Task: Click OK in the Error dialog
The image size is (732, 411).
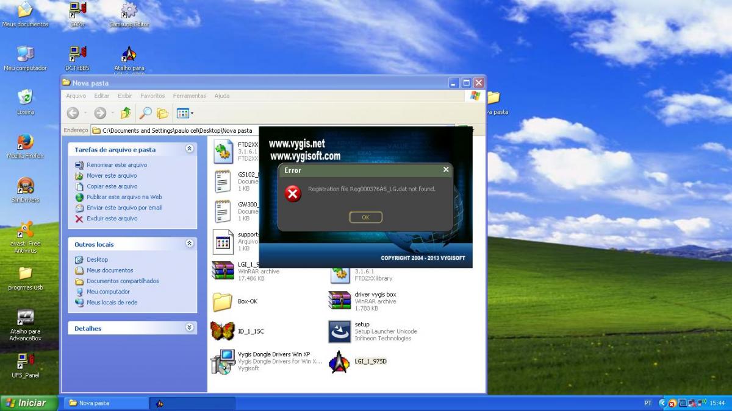Action: coord(365,217)
